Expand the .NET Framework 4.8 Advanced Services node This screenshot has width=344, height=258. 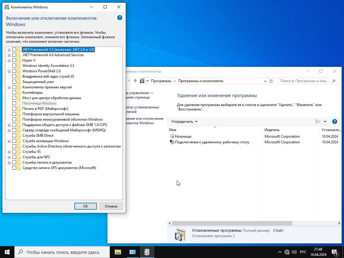9,55
